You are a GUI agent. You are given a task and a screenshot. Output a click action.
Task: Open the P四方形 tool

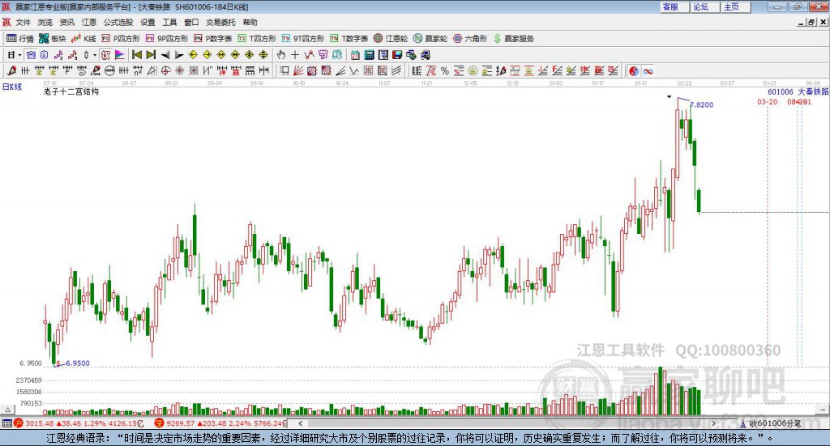pyautogui.click(x=121, y=39)
